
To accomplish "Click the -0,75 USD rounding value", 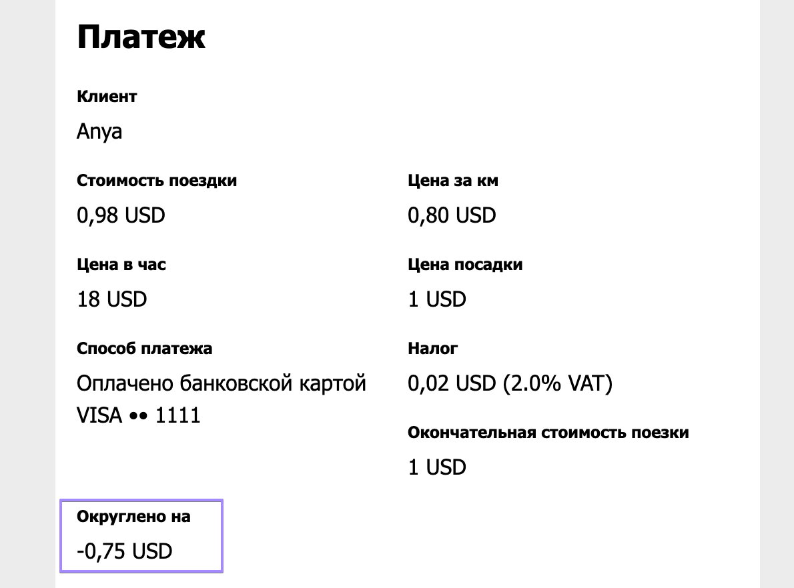I will 124,551.
